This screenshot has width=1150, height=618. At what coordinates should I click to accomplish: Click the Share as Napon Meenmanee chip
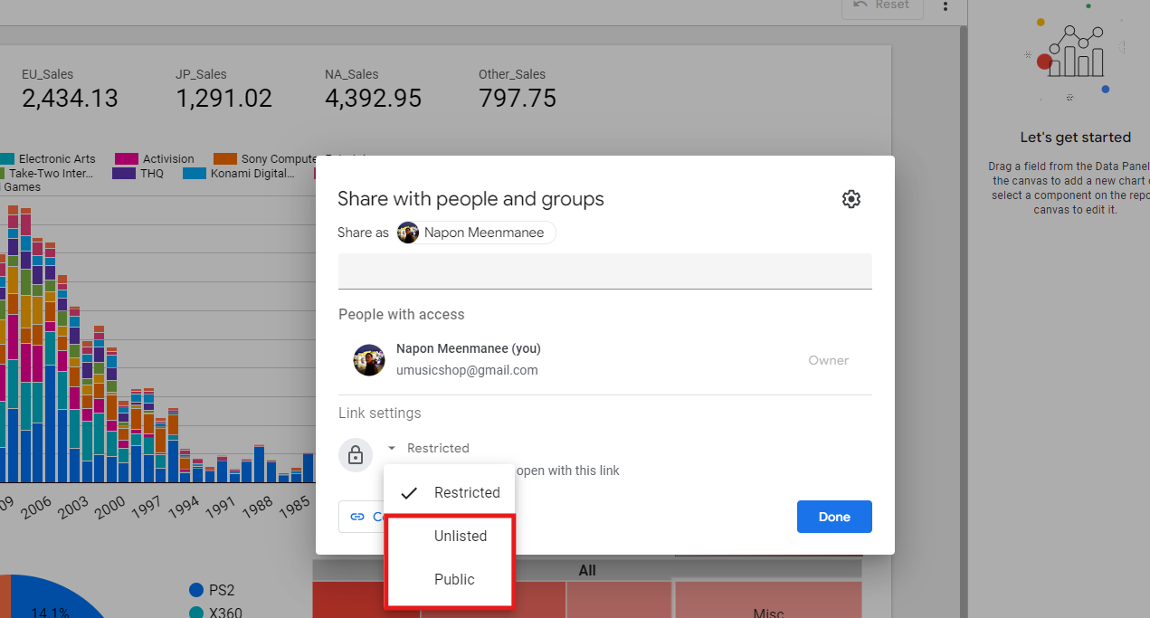[x=476, y=233]
